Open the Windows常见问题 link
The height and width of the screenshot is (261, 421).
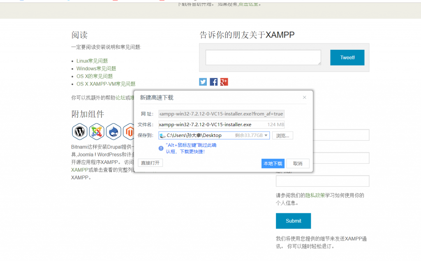96,69
